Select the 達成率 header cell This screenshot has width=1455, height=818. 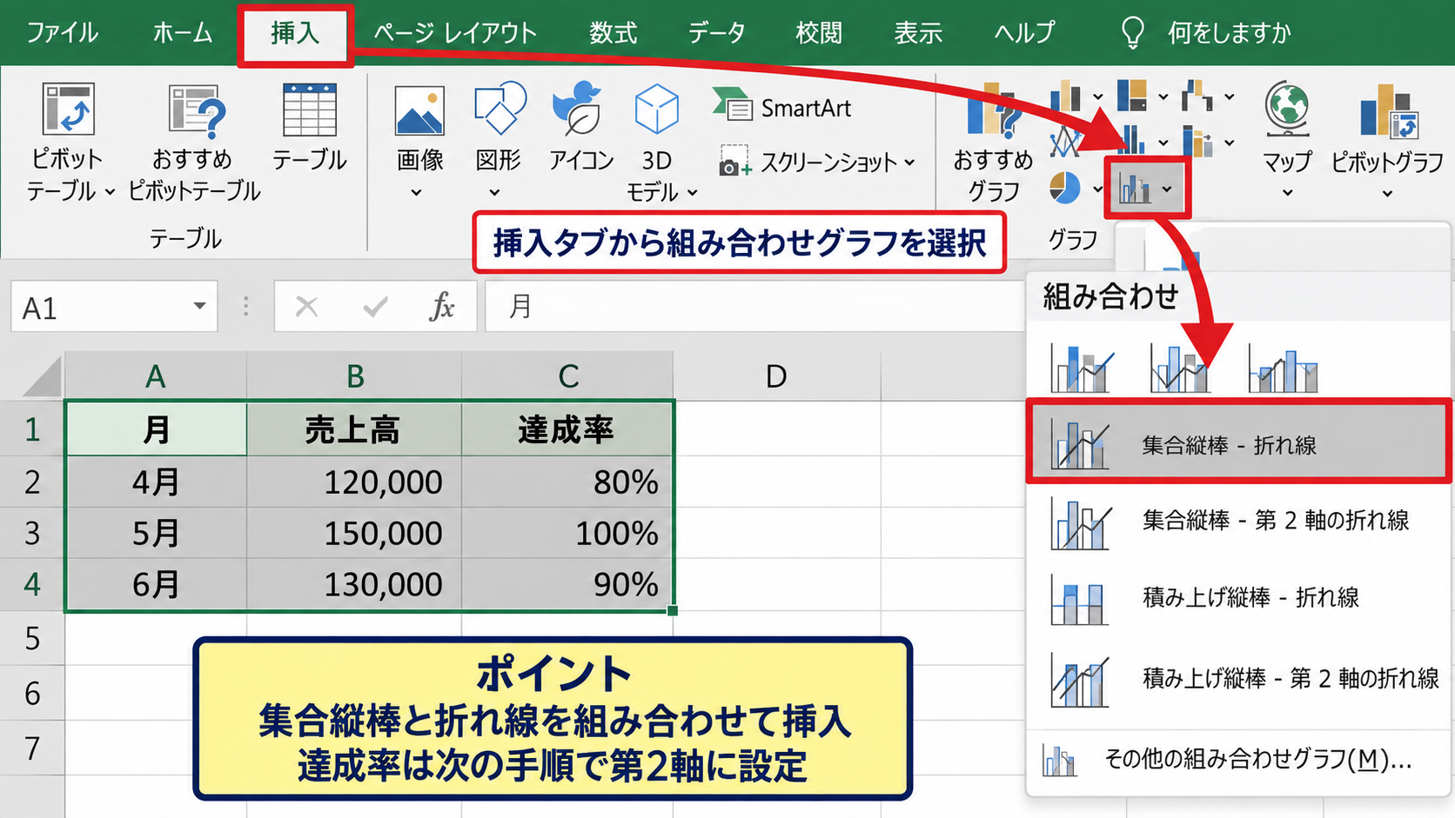coord(567,429)
